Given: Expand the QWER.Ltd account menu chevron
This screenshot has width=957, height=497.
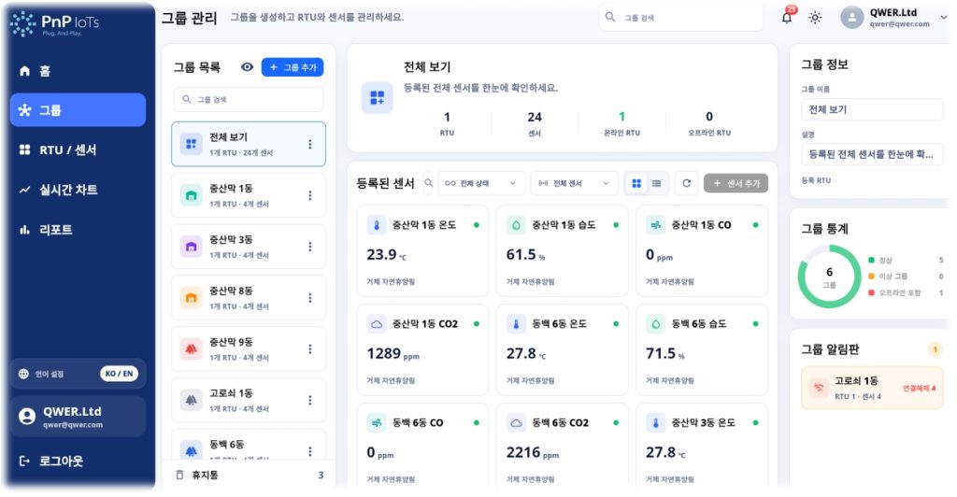Looking at the screenshot, I should coord(944,17).
